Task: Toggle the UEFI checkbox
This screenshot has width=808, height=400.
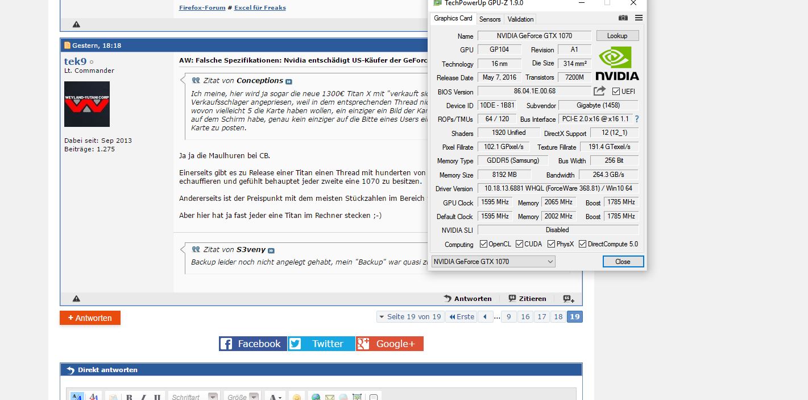Action: pos(616,91)
